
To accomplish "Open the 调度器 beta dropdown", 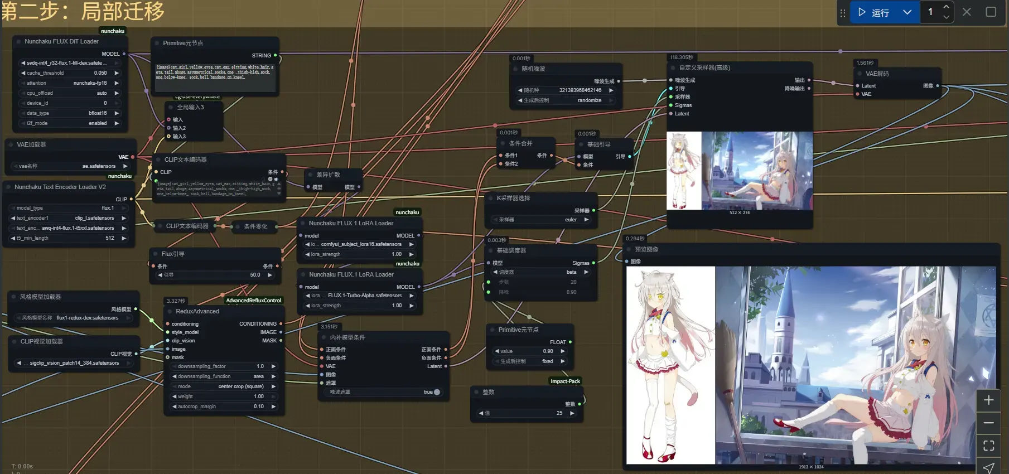I will [541, 272].
